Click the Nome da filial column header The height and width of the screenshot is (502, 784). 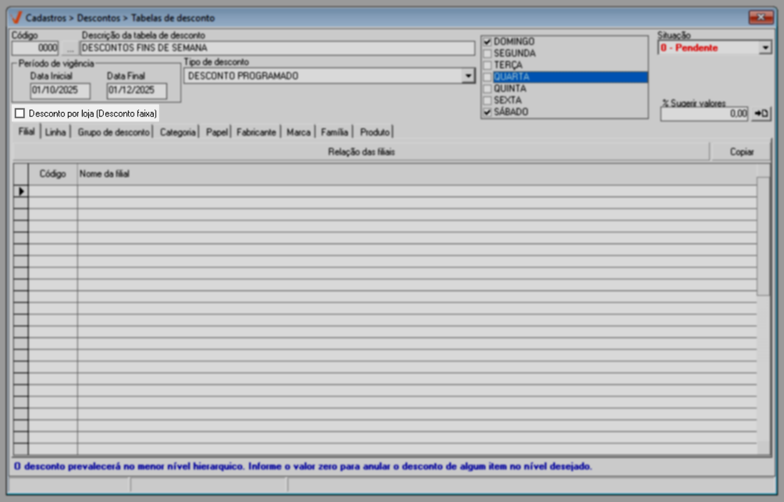(x=417, y=174)
